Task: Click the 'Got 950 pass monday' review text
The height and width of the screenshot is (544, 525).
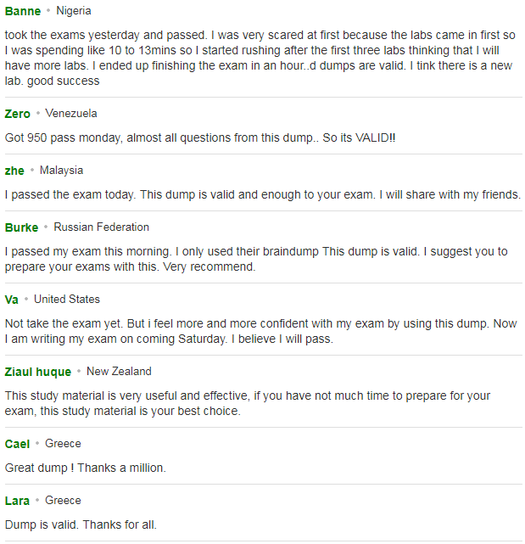Action: pos(200,138)
